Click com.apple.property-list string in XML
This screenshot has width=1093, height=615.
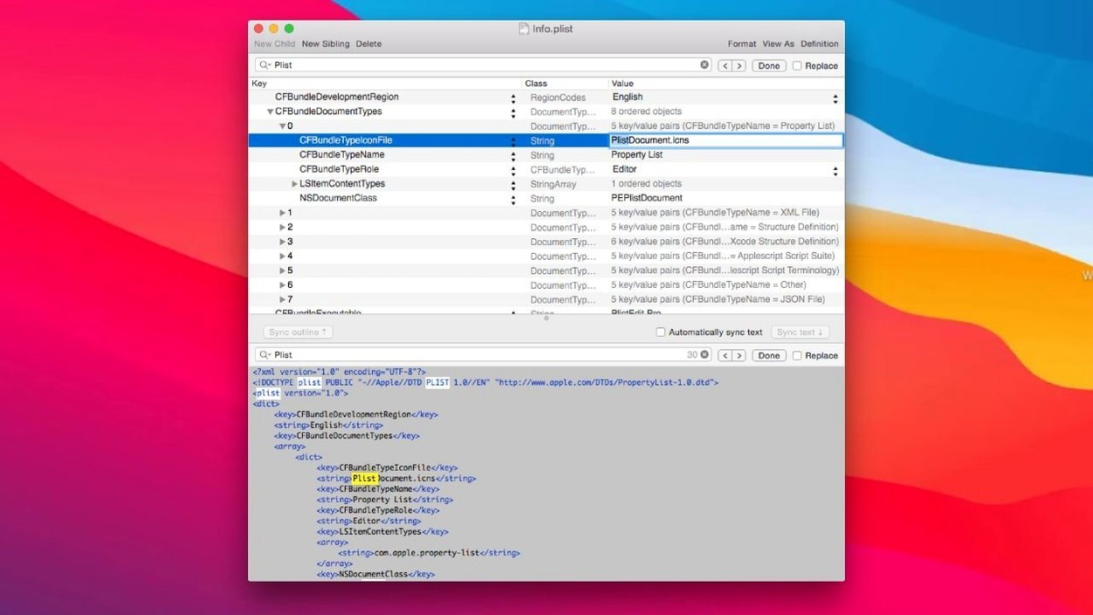pyautogui.click(x=430, y=553)
